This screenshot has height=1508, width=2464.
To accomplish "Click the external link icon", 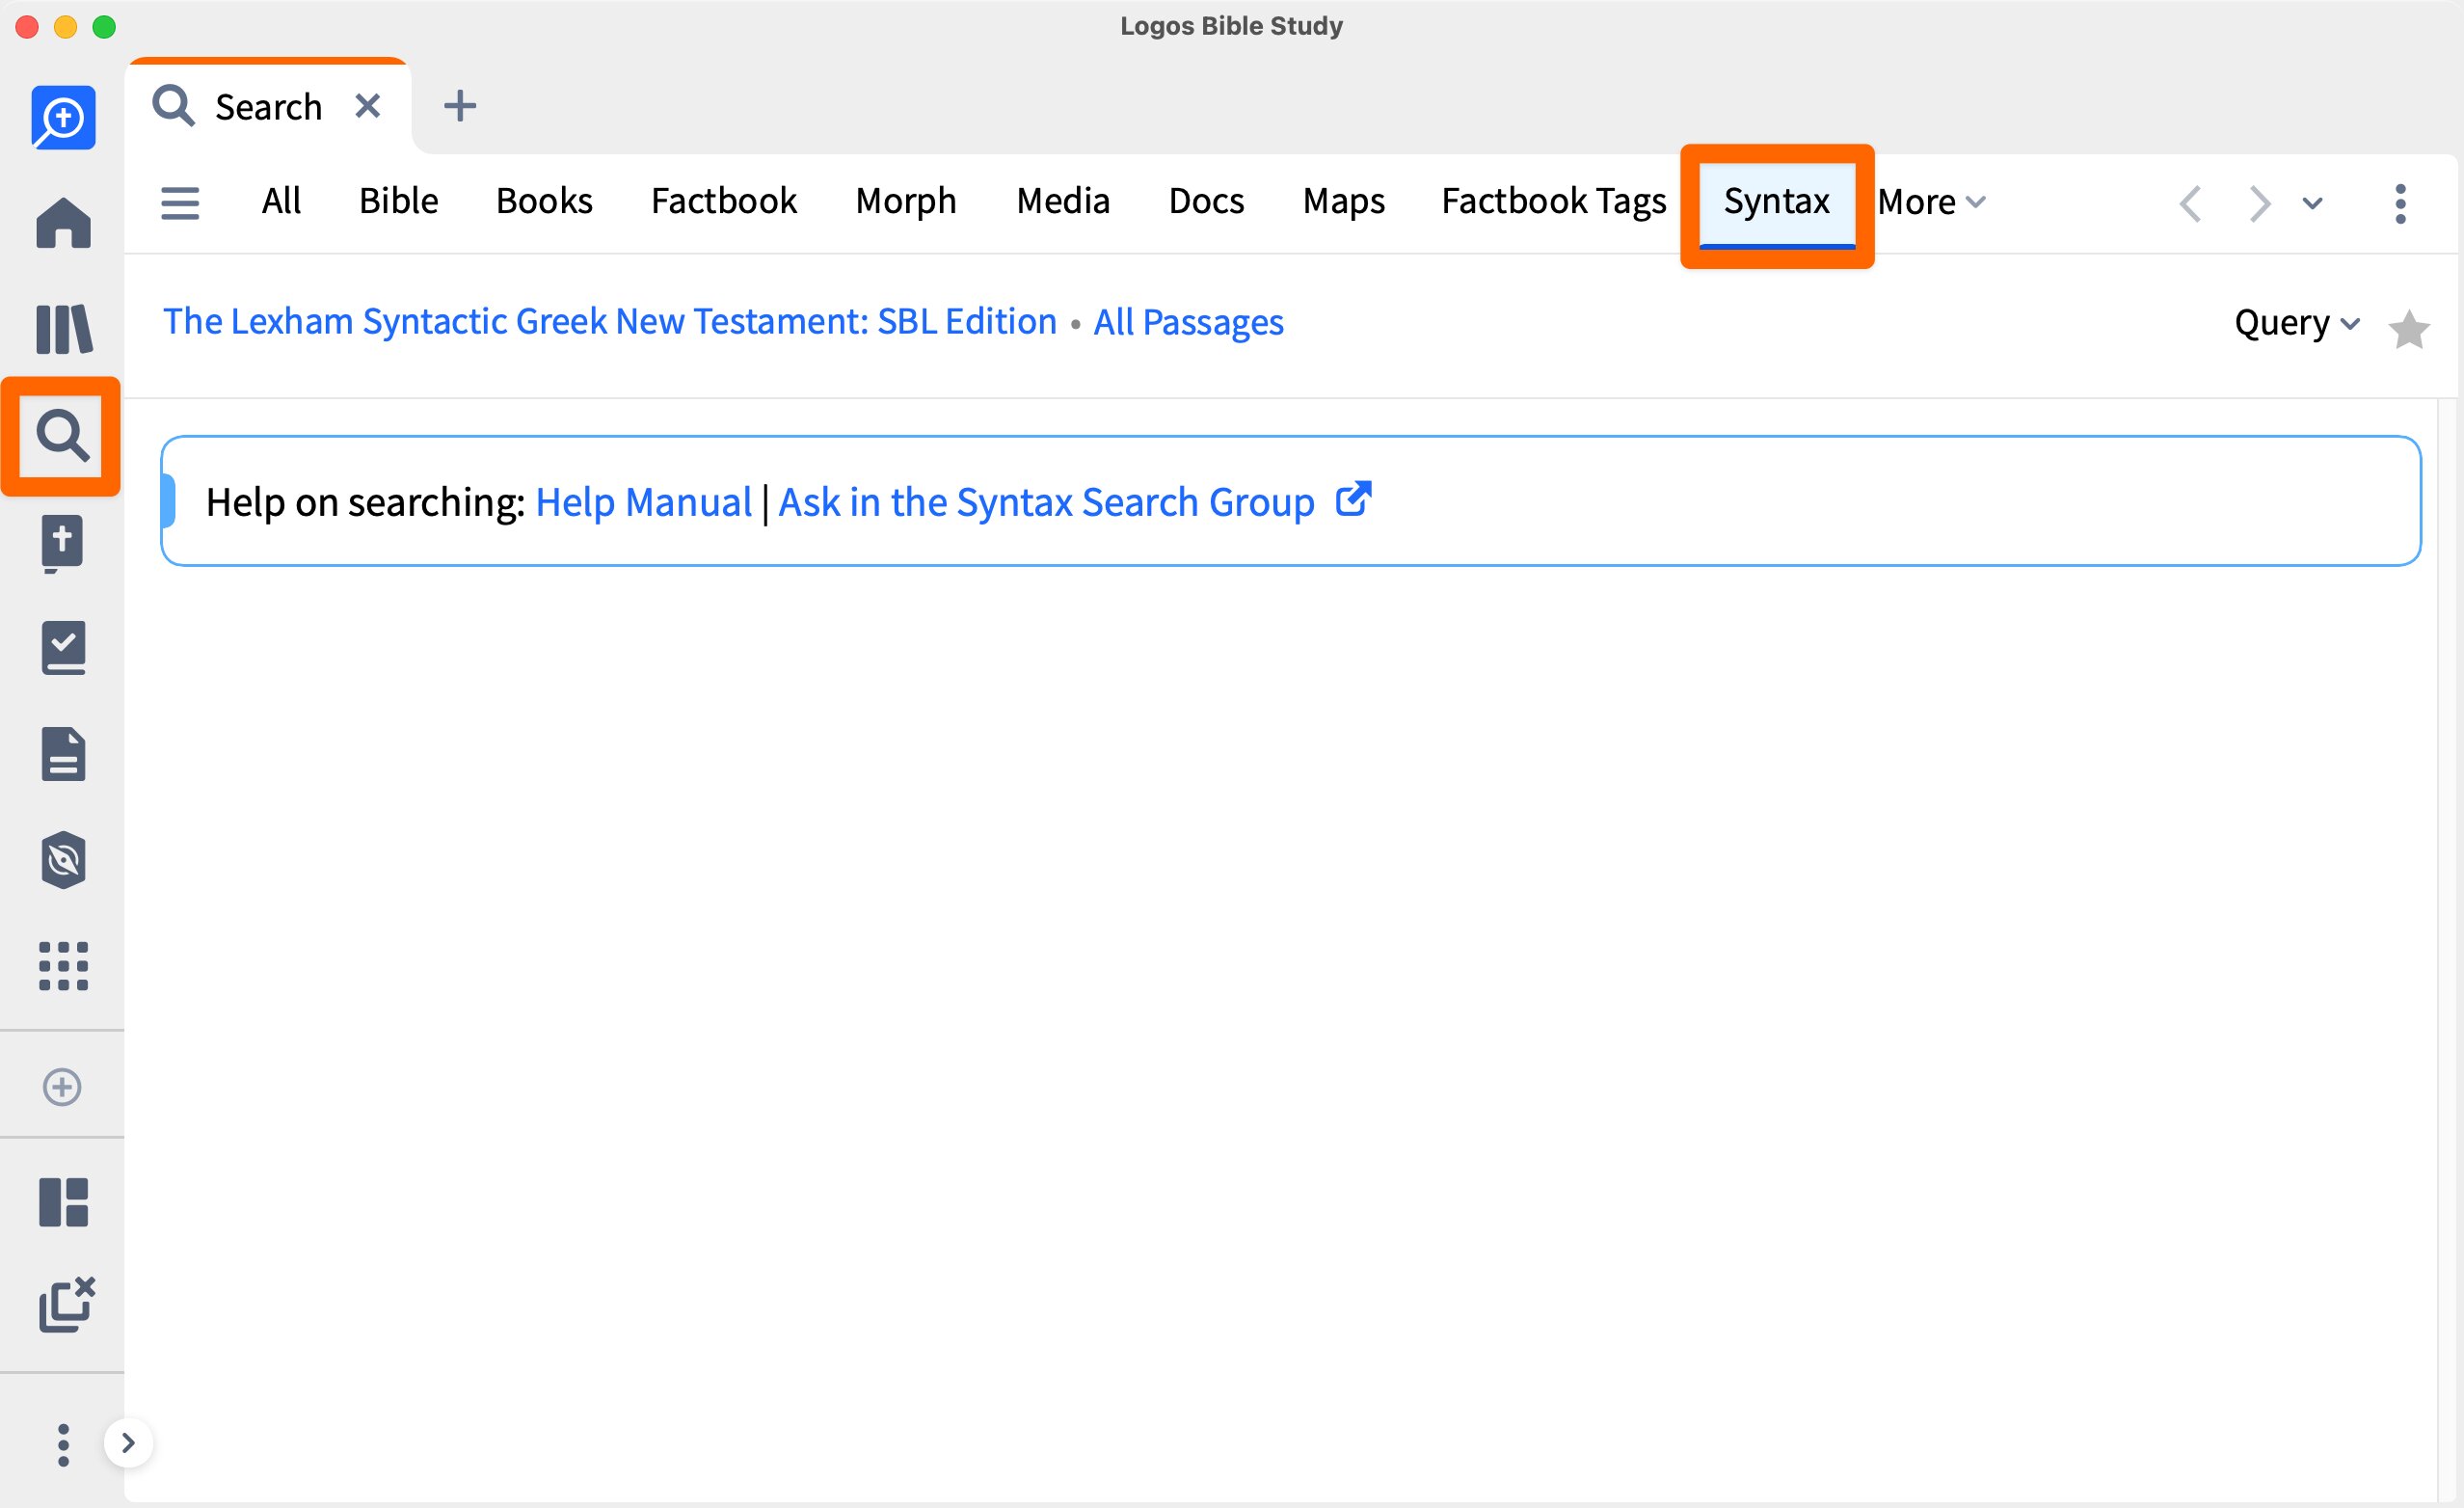I will tap(1353, 499).
